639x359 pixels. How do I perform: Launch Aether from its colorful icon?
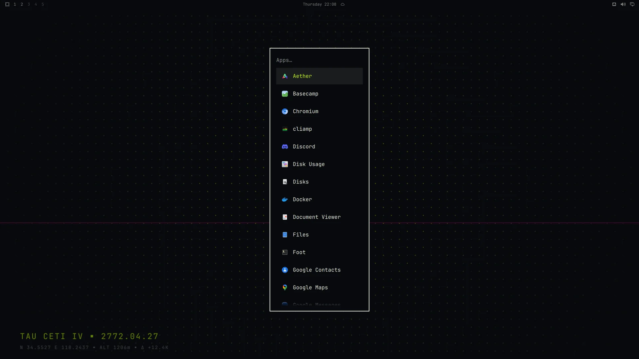point(285,76)
